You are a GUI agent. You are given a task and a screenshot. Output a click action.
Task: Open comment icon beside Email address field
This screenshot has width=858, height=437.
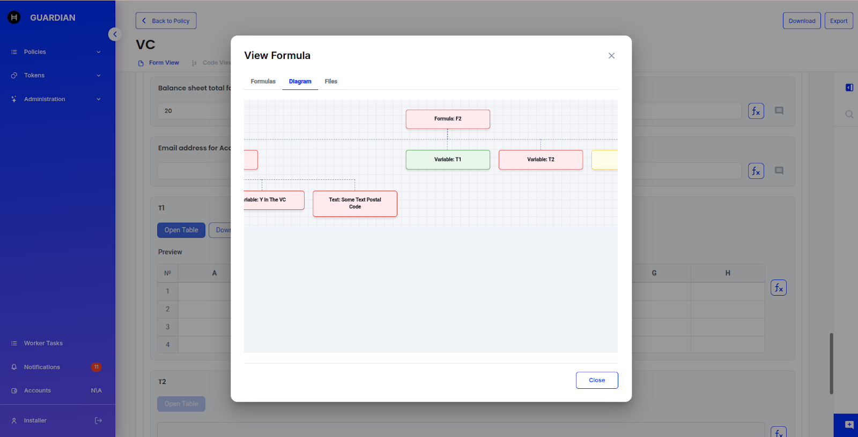[779, 171]
